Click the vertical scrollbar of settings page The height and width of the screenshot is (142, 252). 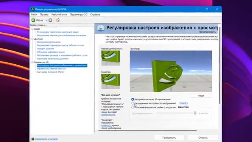click(220, 65)
